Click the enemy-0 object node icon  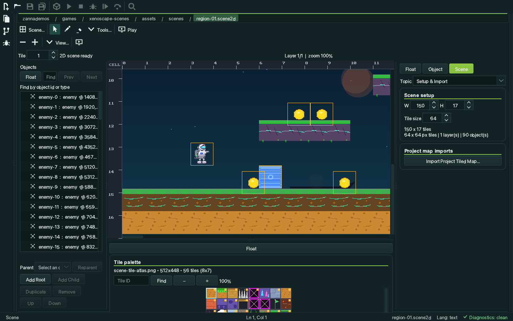point(33,97)
